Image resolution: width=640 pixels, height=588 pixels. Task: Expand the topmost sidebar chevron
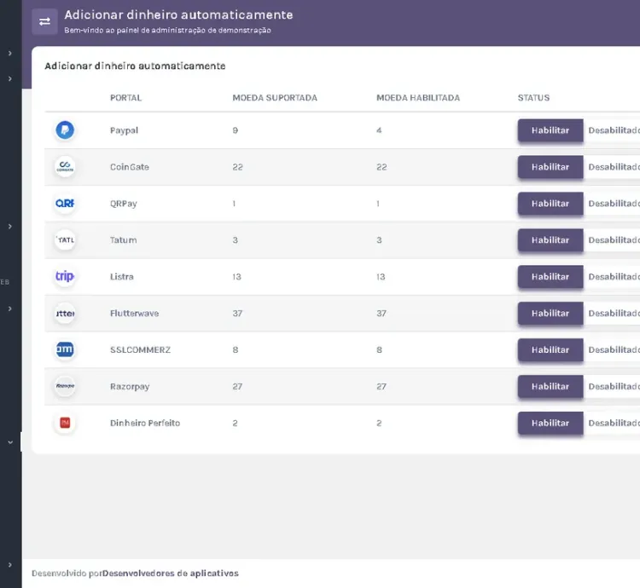[x=10, y=53]
